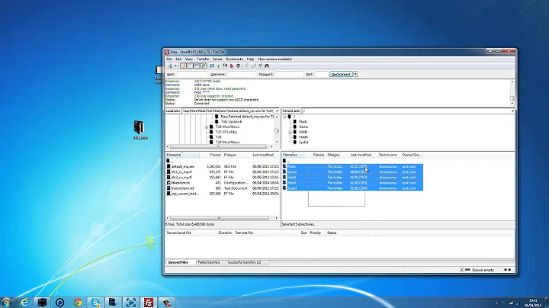Image resolution: width=549 pixels, height=308 pixels.
Task: Switch to the Queued files tab
Action: 178,262
